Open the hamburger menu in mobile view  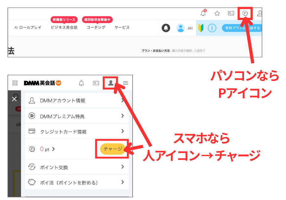point(126,83)
